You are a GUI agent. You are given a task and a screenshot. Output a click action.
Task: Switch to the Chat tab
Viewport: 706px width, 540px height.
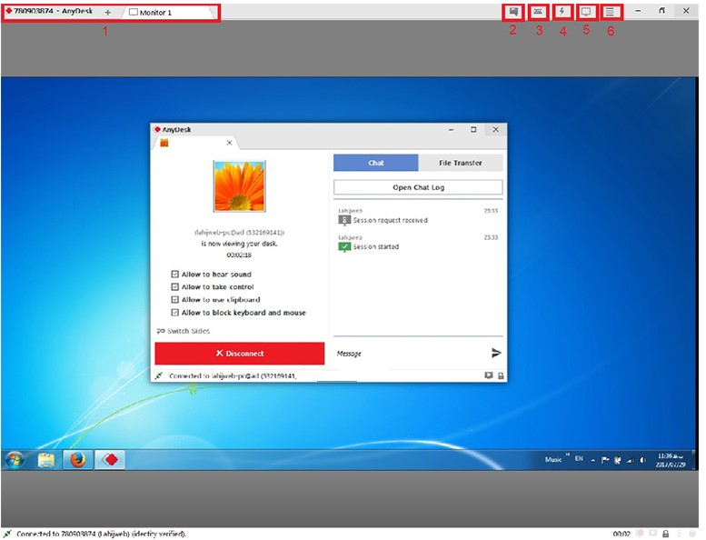click(375, 163)
